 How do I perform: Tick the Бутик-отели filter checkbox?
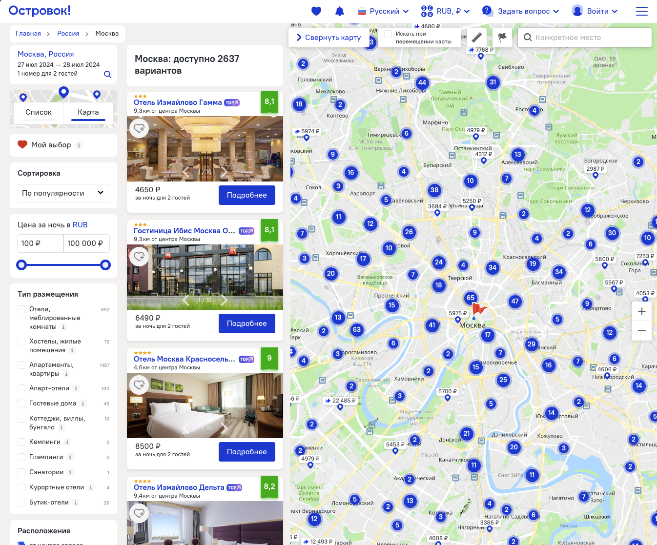click(x=21, y=503)
